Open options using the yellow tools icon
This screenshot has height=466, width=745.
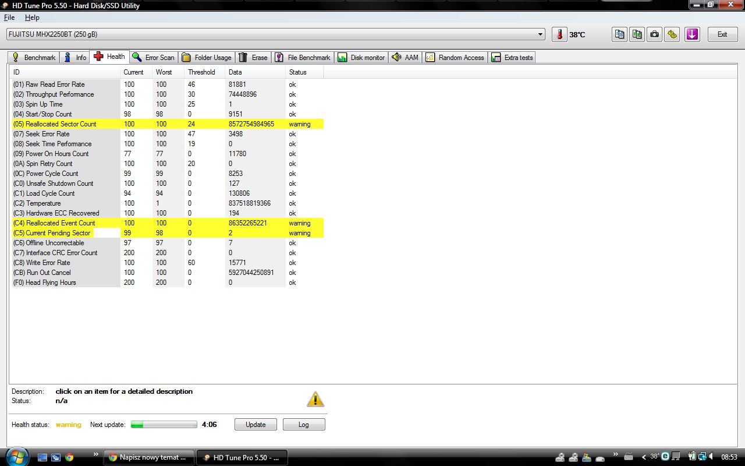[x=673, y=34]
